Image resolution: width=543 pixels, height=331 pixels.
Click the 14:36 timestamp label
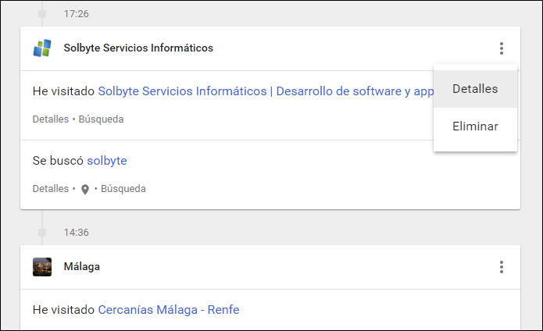point(77,233)
